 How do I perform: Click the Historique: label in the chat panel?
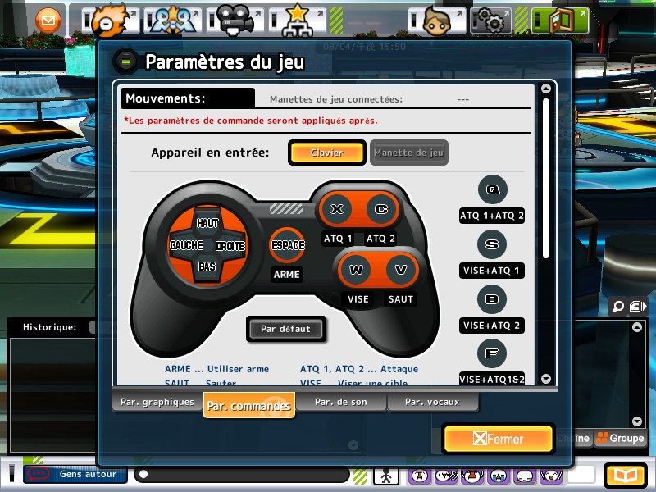(x=50, y=327)
